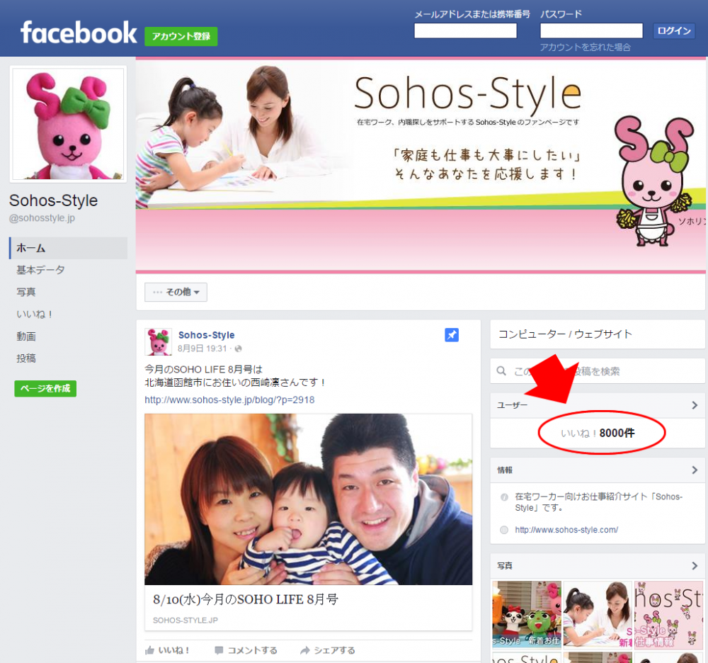Open 投稿 in the left sidebar
Viewport: 708px width, 663px height.
point(25,358)
